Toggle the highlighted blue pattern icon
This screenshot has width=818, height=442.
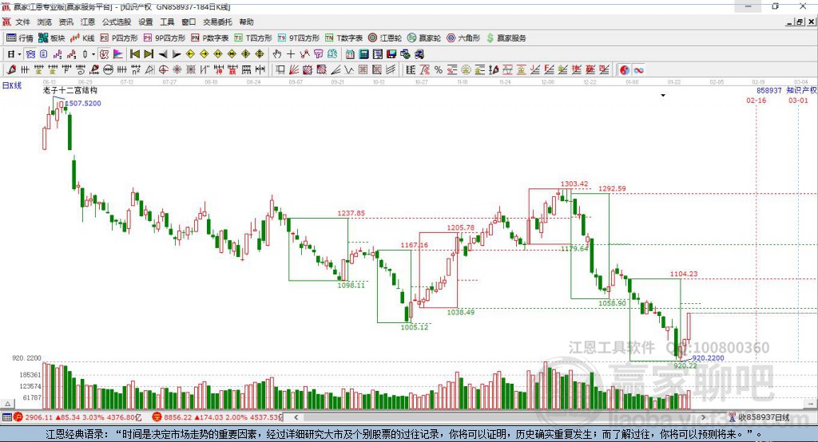click(x=30, y=54)
